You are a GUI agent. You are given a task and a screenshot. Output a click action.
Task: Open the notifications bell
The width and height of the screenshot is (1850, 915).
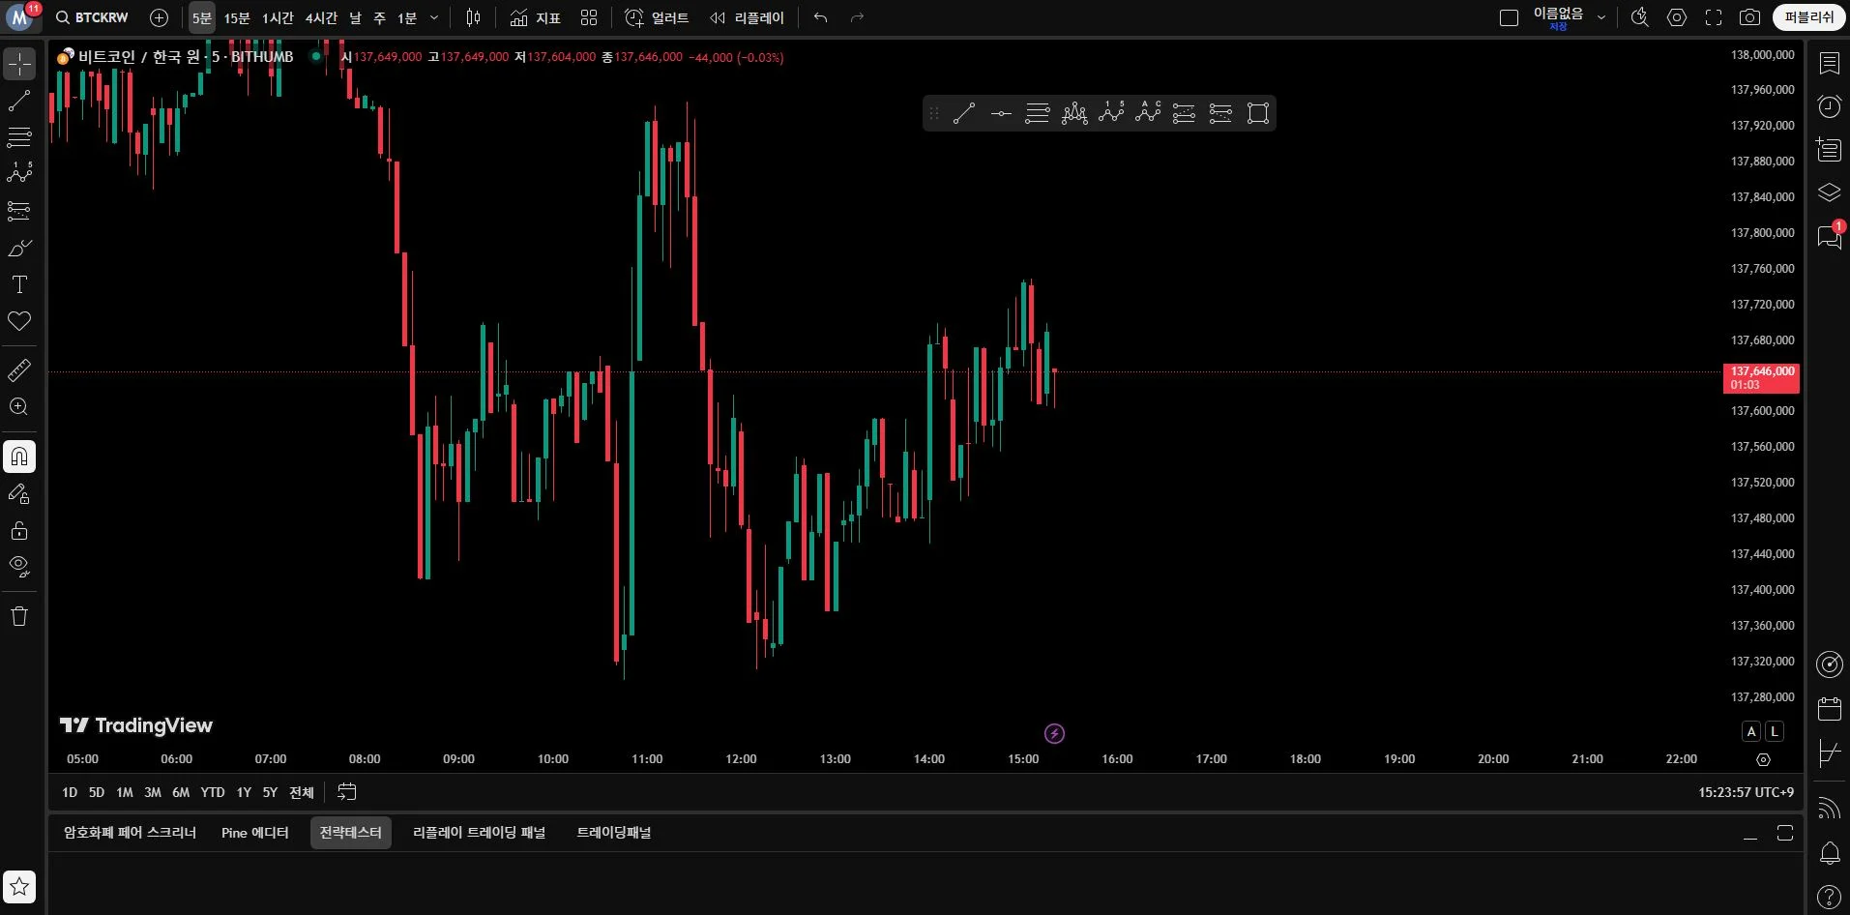(1829, 853)
